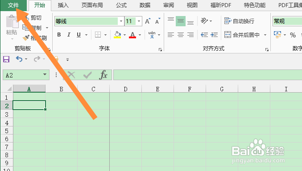This screenshot has height=171, width=302.
Task: Expand the borders dropdown arrow
Action: click(106, 35)
